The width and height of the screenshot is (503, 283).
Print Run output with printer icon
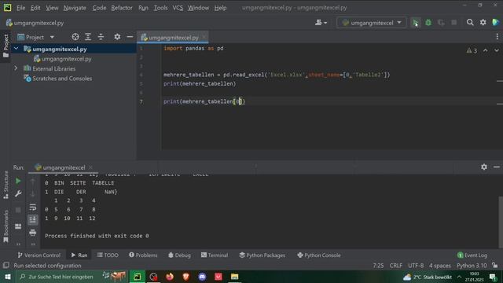pos(33,233)
